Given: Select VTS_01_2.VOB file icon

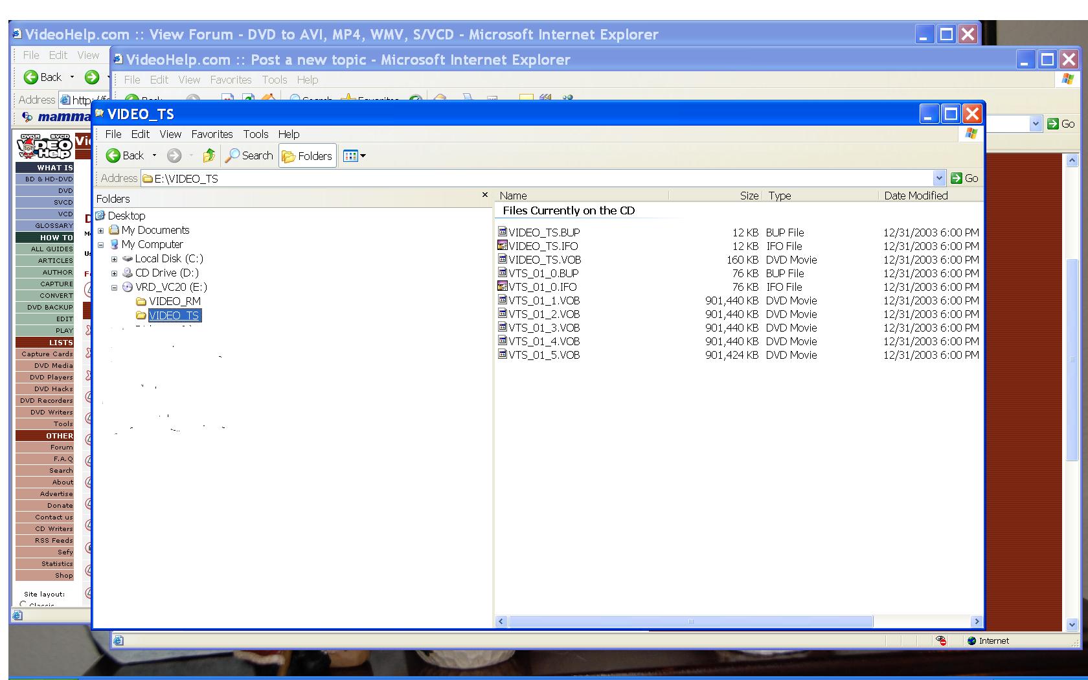Looking at the screenshot, I should pos(502,313).
